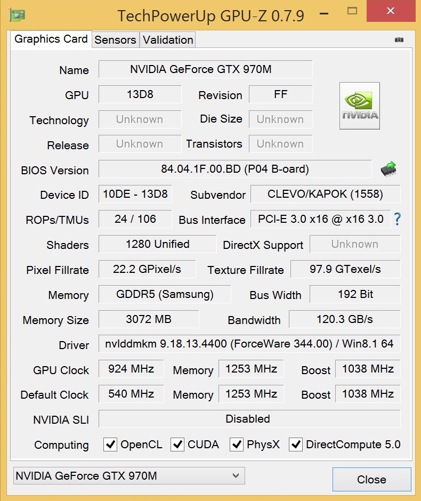
Task: Click the ROPs/TMUs value 24 / 106
Action: (x=135, y=219)
